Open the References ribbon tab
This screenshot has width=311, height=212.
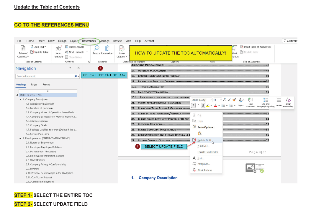tap(89, 41)
